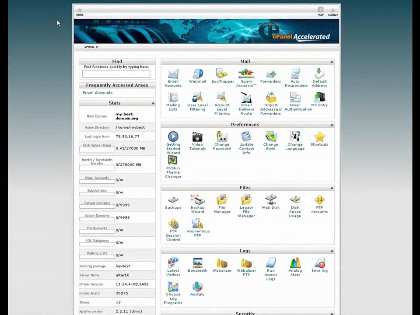Open Help in top bar
This screenshot has width=420, height=315.
(320, 11)
